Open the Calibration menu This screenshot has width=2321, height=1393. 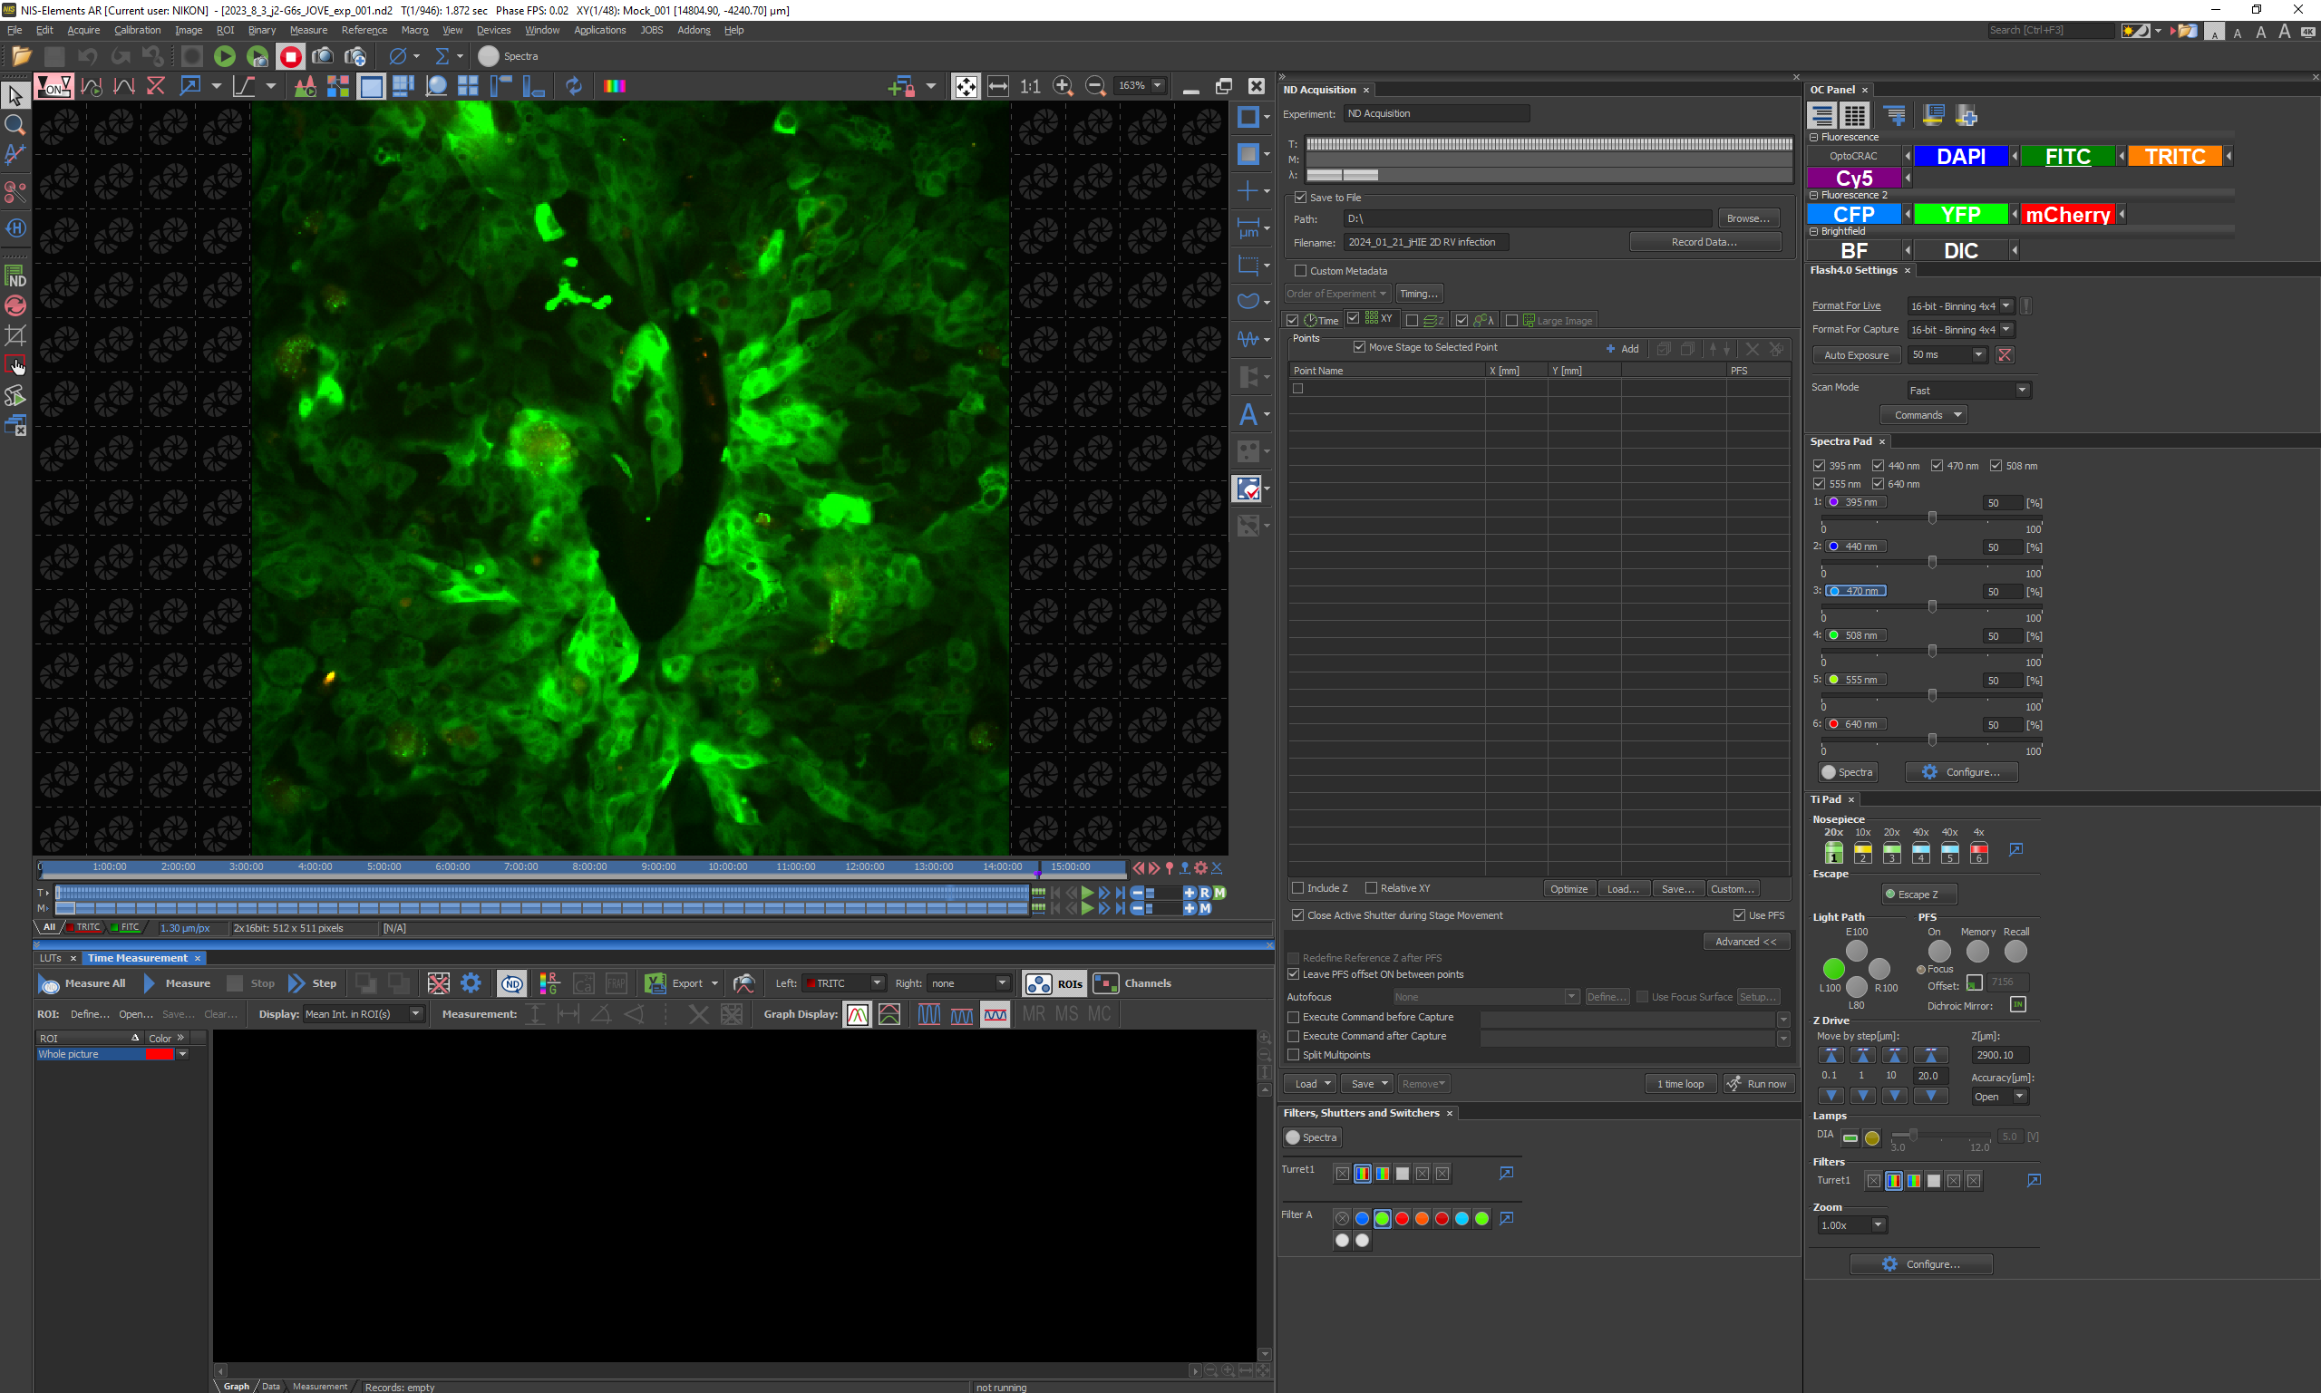(x=137, y=30)
